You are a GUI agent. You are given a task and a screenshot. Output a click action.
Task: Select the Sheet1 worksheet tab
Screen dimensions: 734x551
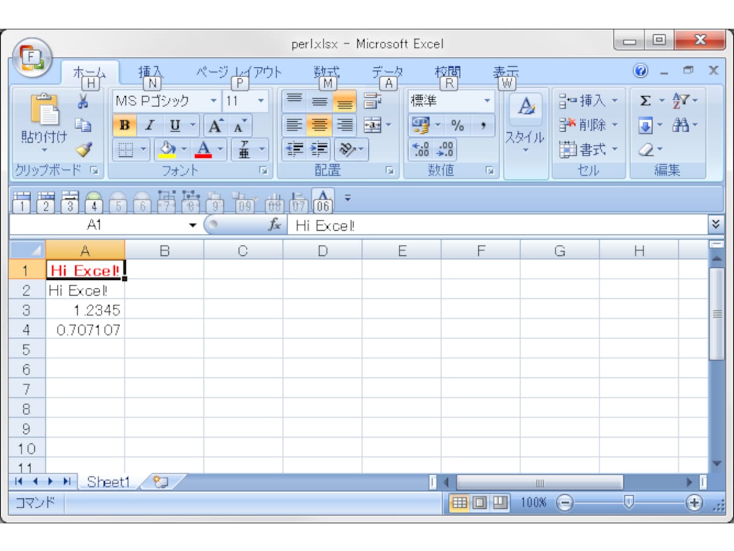pyautogui.click(x=109, y=482)
